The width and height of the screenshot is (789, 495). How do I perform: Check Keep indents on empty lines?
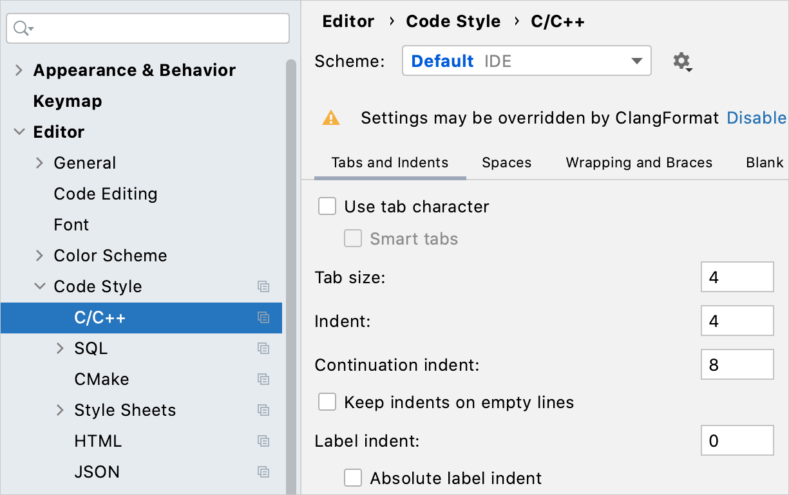pos(327,402)
